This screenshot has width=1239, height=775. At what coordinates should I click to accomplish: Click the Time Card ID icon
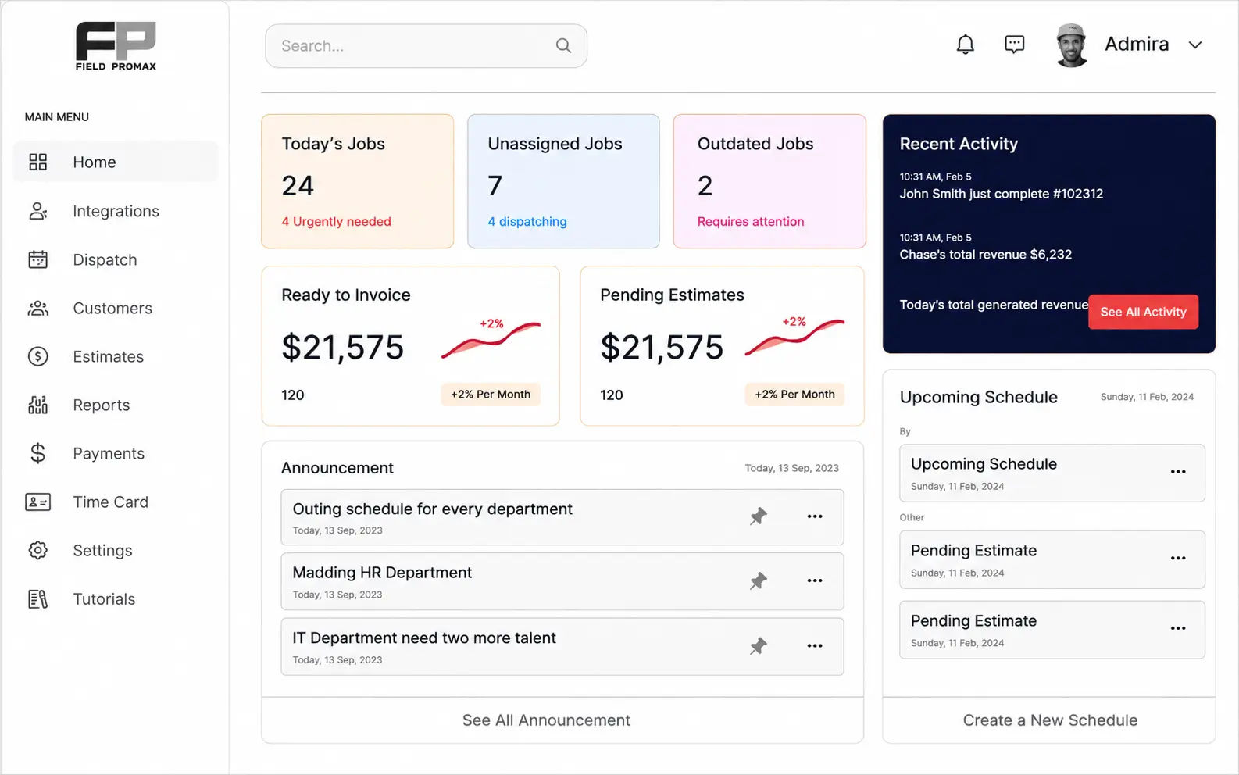37,502
